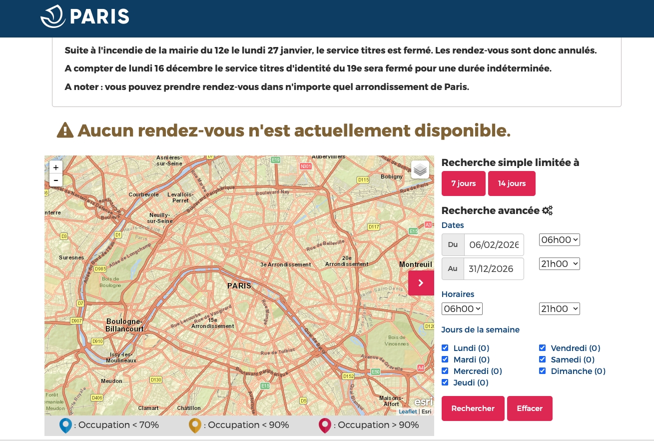Open the map layers selector
The image size is (654, 441).
[420, 169]
